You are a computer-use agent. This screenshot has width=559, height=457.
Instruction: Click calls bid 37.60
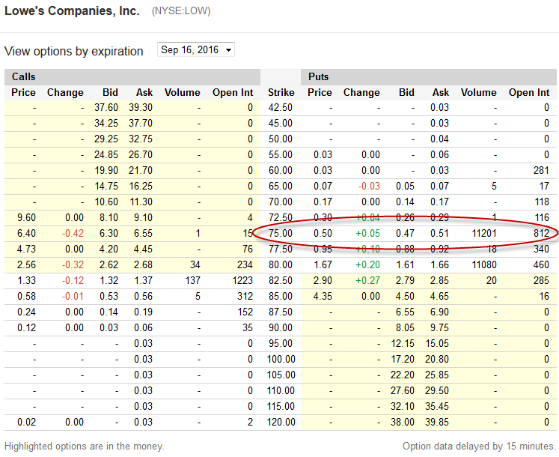click(x=106, y=107)
